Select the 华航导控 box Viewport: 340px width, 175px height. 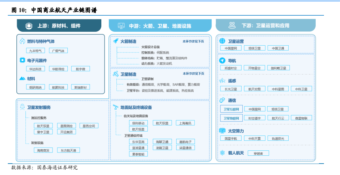tap(58, 69)
